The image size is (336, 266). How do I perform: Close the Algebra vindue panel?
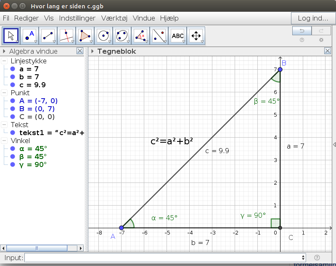tap(80, 51)
